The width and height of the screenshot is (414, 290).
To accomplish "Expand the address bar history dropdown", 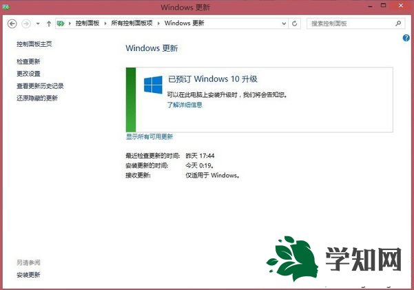I will (284, 23).
